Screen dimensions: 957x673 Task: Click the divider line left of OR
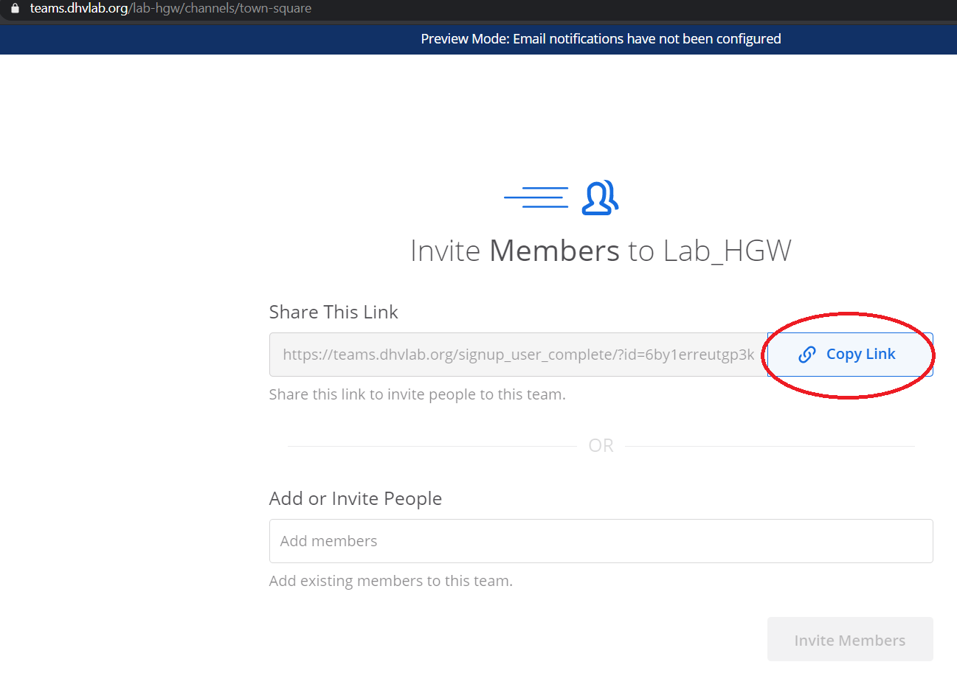432,446
